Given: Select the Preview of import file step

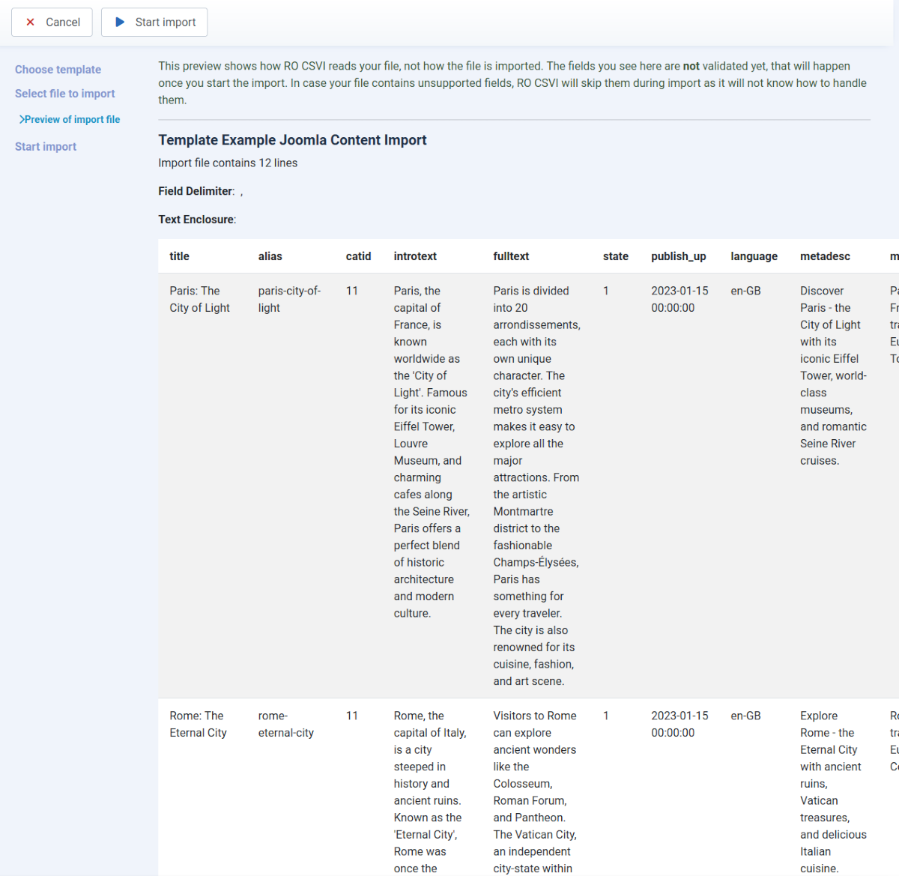Looking at the screenshot, I should click(x=73, y=120).
